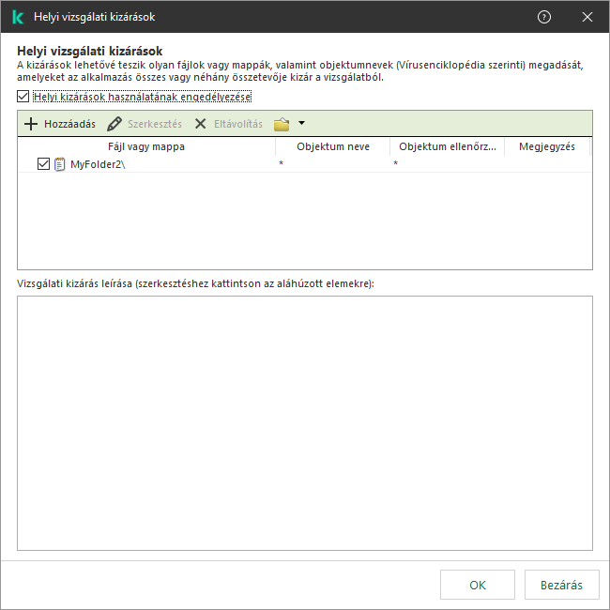The height and width of the screenshot is (610, 610).
Task: Click the exclusion description text area
Action: point(305,423)
